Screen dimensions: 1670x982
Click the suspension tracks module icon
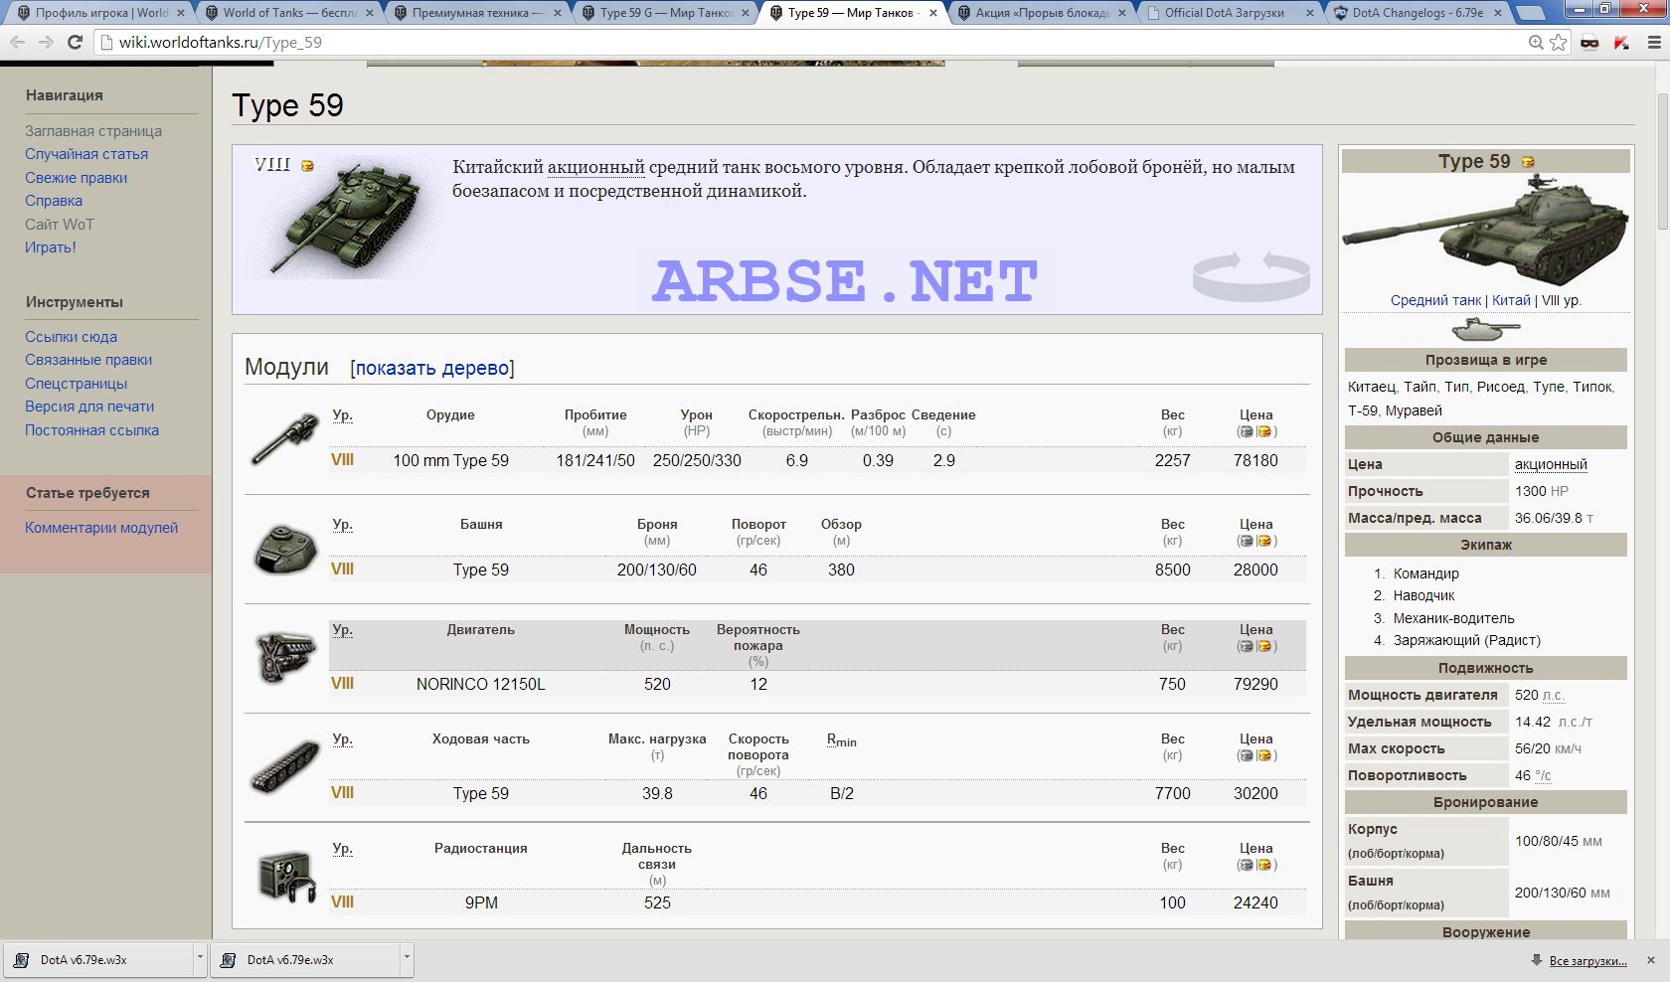(x=285, y=767)
